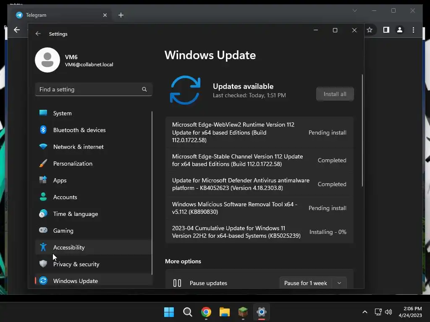430x322 pixels.
Task: Close the Telegram tab
Action: tap(105, 15)
